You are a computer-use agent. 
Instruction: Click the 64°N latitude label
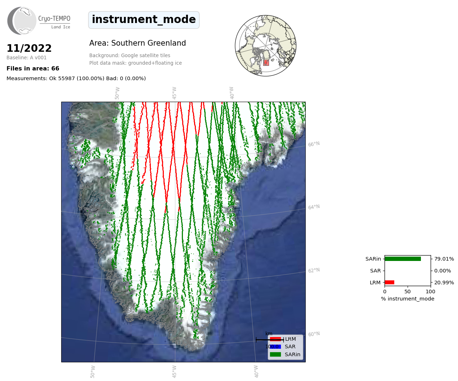[314, 207]
